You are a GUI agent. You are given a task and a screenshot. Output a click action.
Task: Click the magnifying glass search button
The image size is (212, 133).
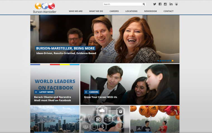pos(144,4)
